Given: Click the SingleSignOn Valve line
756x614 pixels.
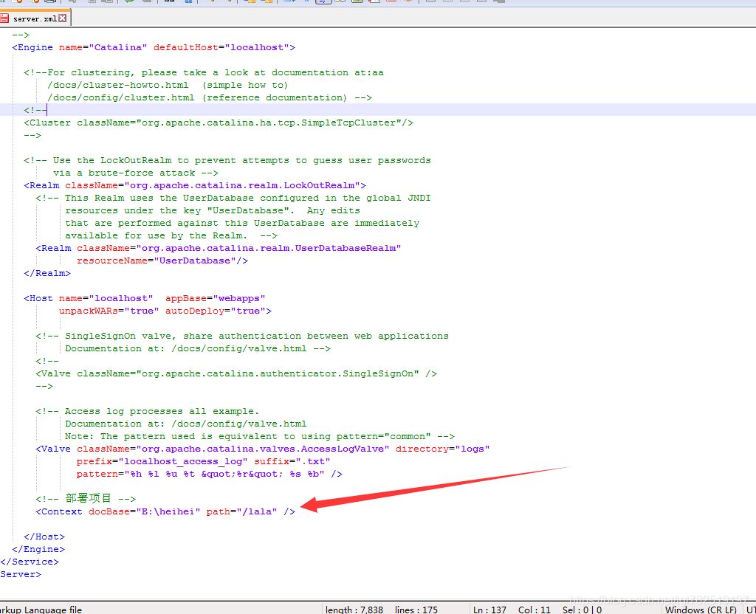Looking at the screenshot, I should point(236,373).
